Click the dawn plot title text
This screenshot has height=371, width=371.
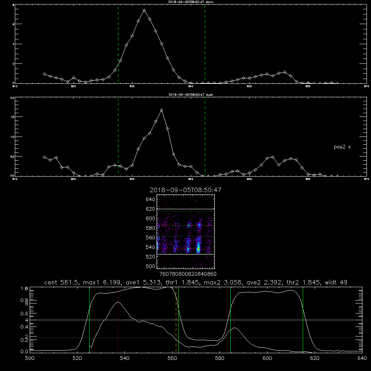pos(191,2)
